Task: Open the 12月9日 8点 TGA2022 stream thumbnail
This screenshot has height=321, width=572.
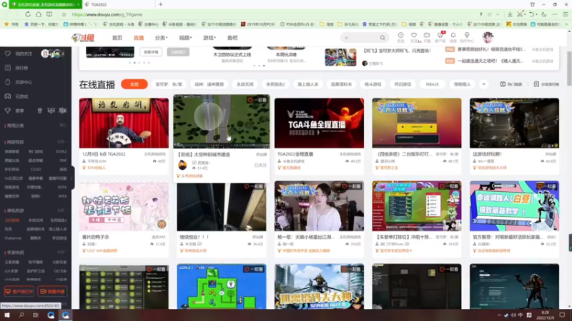Action: tap(124, 123)
